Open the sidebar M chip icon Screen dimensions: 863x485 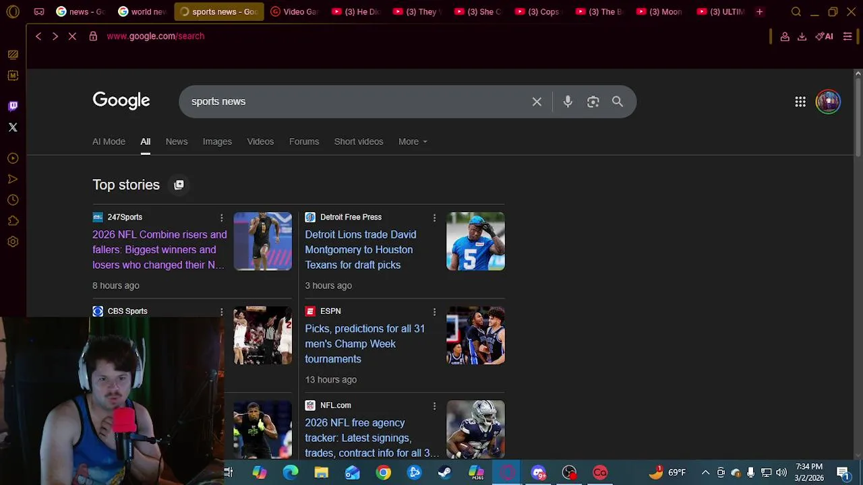coord(13,75)
